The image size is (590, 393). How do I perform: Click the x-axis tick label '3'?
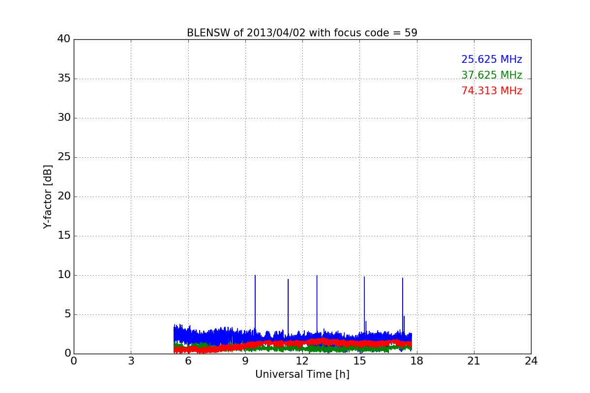131,361
